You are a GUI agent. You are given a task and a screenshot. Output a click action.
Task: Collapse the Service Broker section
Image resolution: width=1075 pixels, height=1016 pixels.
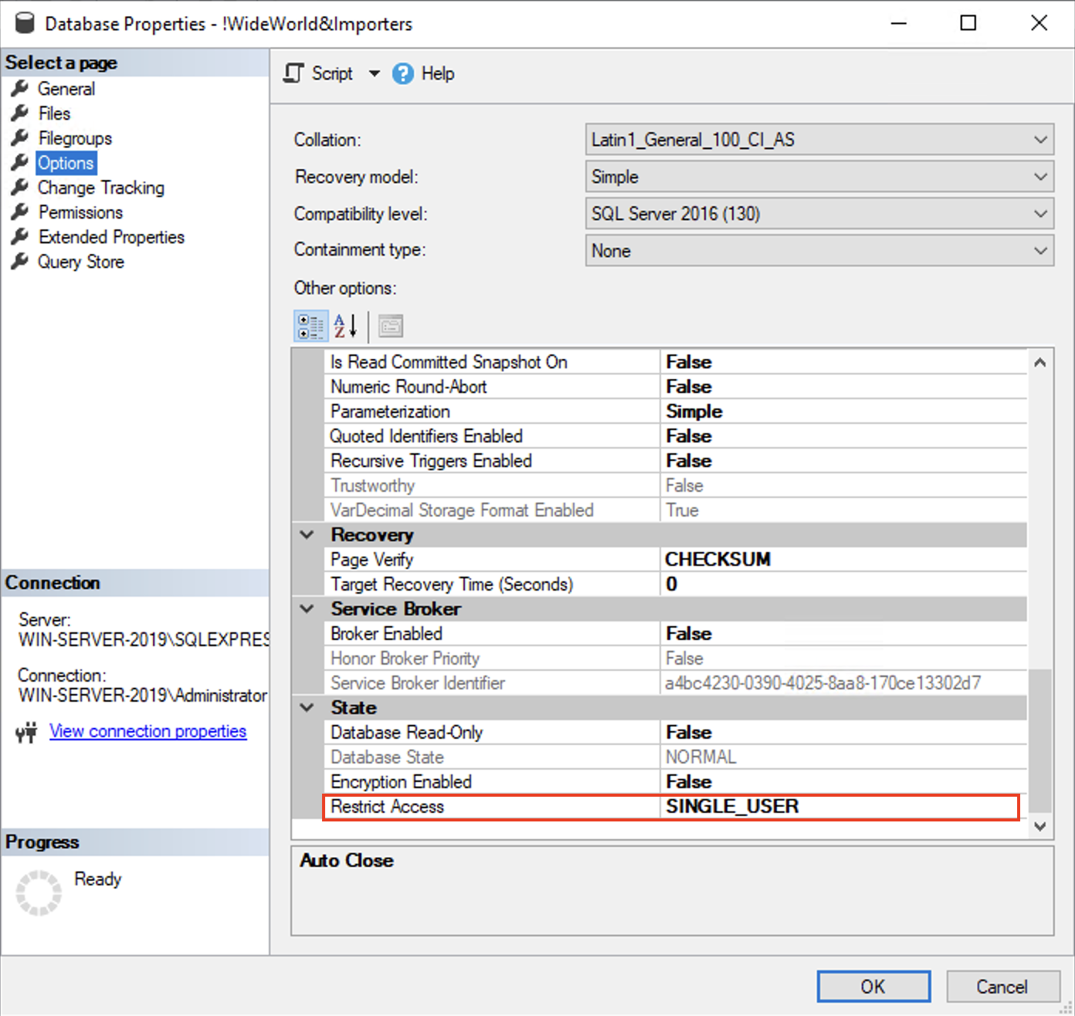coord(307,609)
